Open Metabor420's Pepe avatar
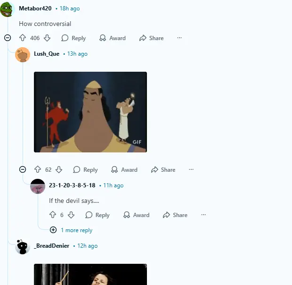This screenshot has width=292, height=285. pyautogui.click(x=7, y=9)
